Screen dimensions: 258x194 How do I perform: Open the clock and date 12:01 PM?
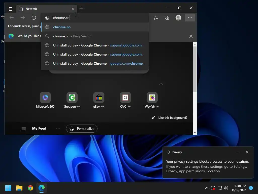pyautogui.click(x=239, y=188)
